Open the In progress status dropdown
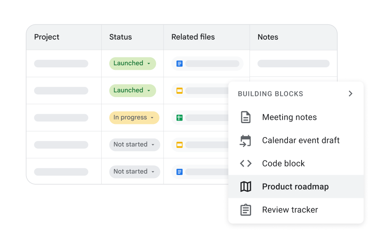 [x=134, y=117]
